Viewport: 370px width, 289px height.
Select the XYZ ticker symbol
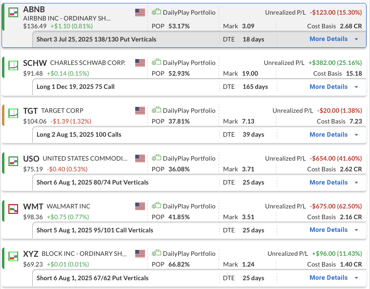coord(31,254)
